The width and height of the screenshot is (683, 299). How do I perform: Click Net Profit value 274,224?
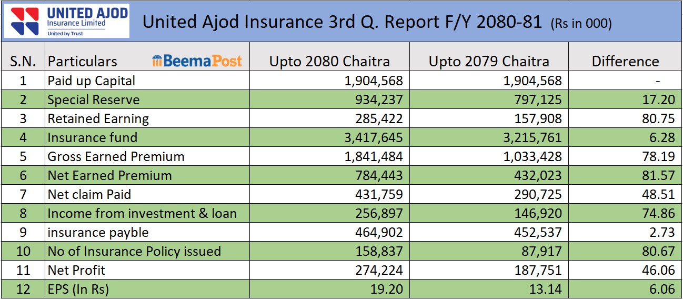pyautogui.click(x=376, y=271)
